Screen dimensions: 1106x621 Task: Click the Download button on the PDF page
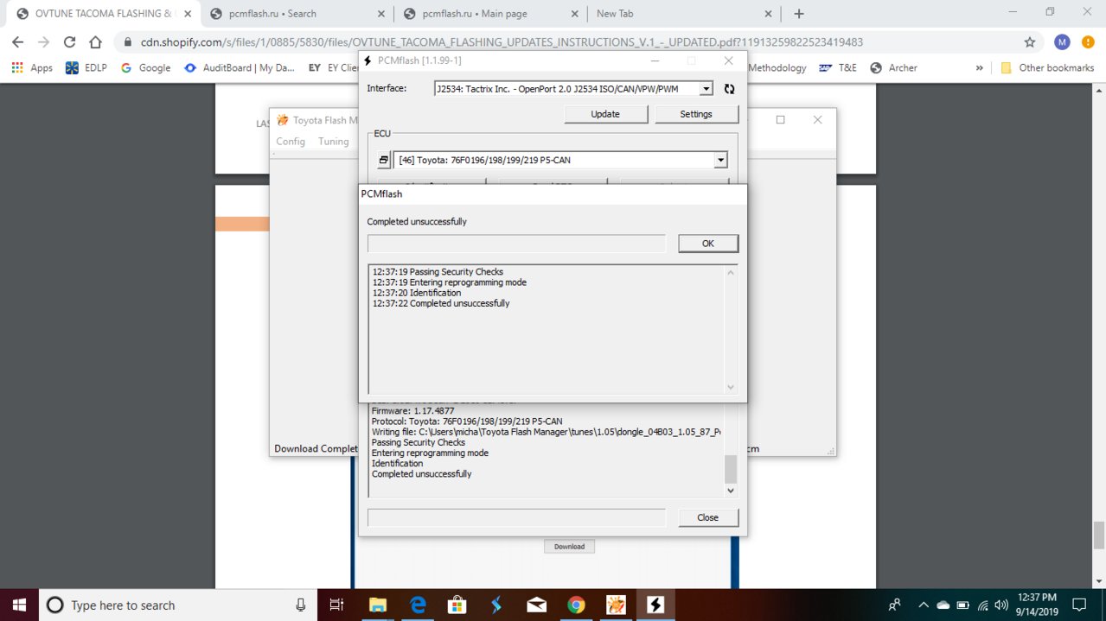pyautogui.click(x=569, y=547)
